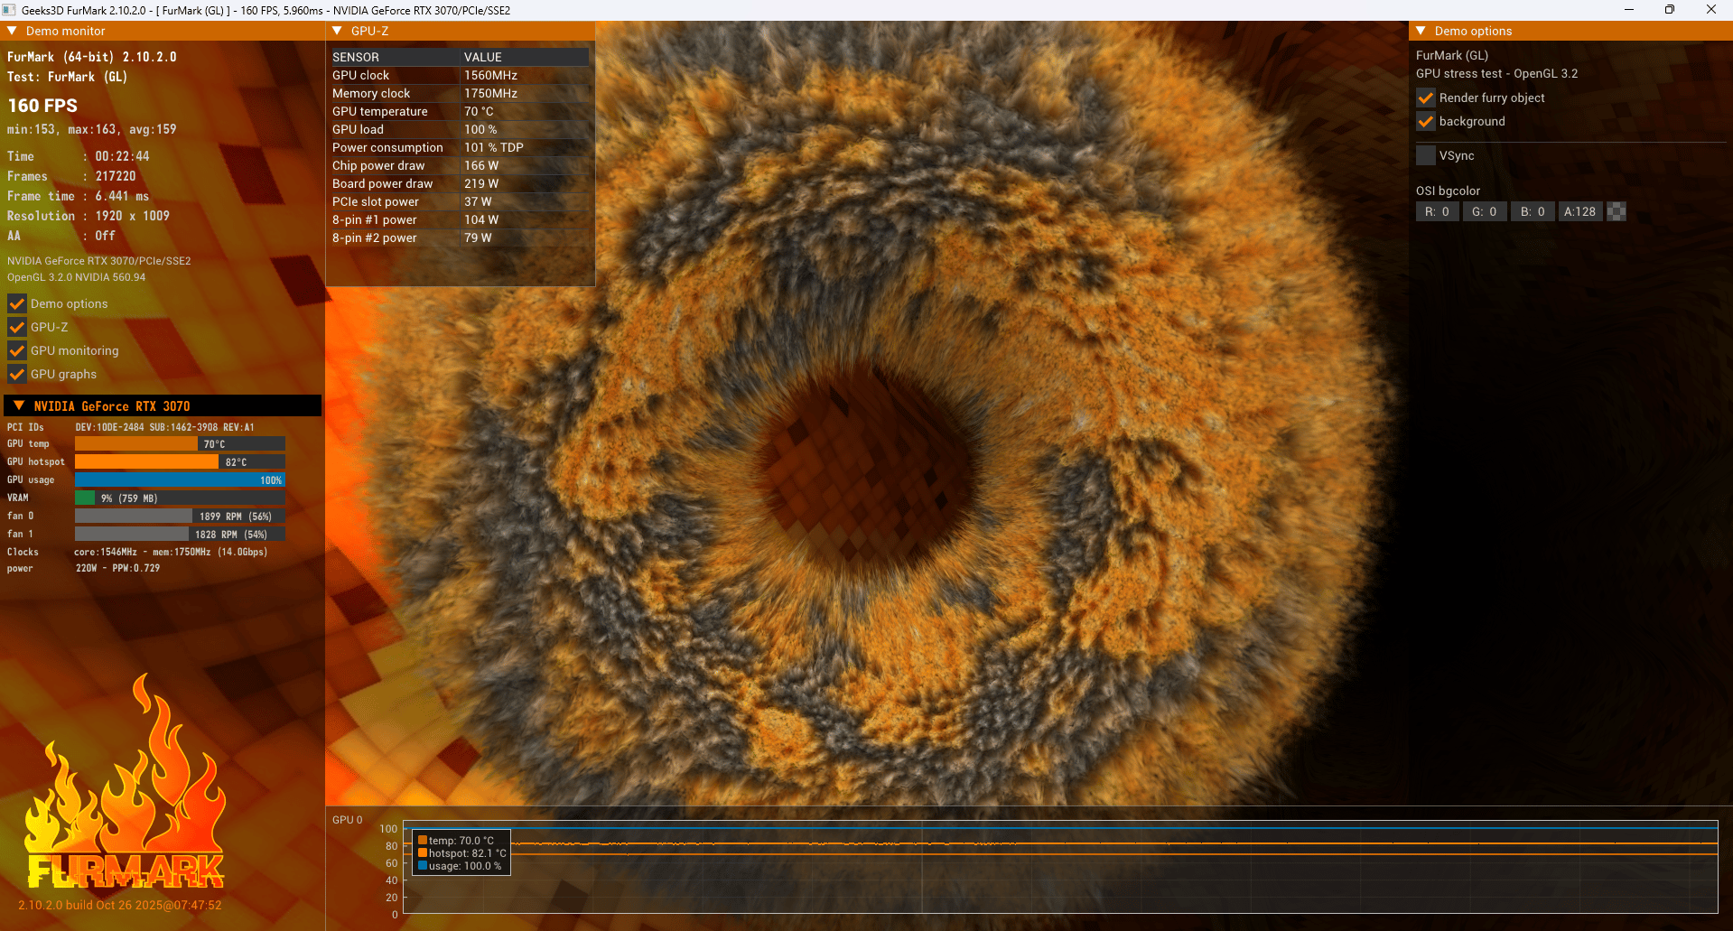Image resolution: width=1733 pixels, height=931 pixels.
Task: Uncheck the background option
Action: pos(1426,121)
